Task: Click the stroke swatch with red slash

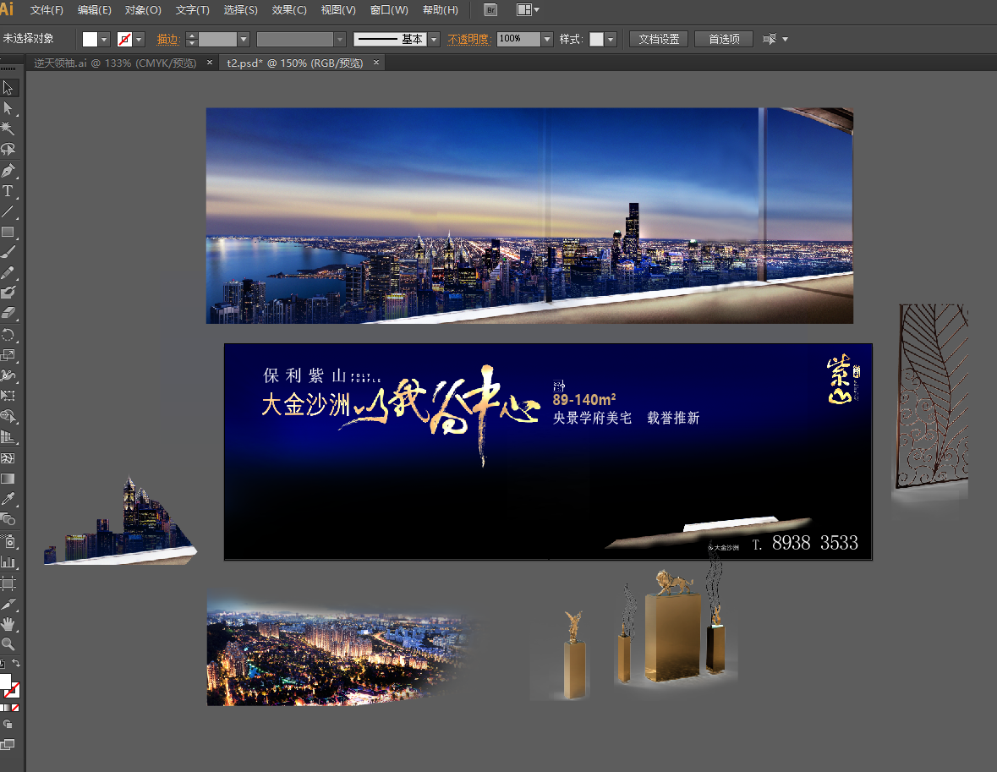Action: coord(124,40)
